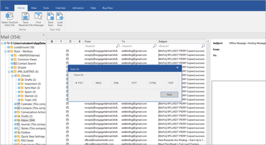Image resolution: width=266 pixels, height=145 pixels.
Task: Open the File menu tab
Action: [x=7, y=8]
